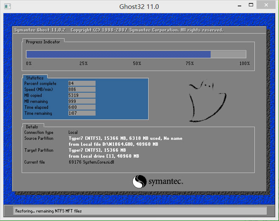Click the Percent complete value field
This screenshot has width=279, height=221.
pos(82,84)
